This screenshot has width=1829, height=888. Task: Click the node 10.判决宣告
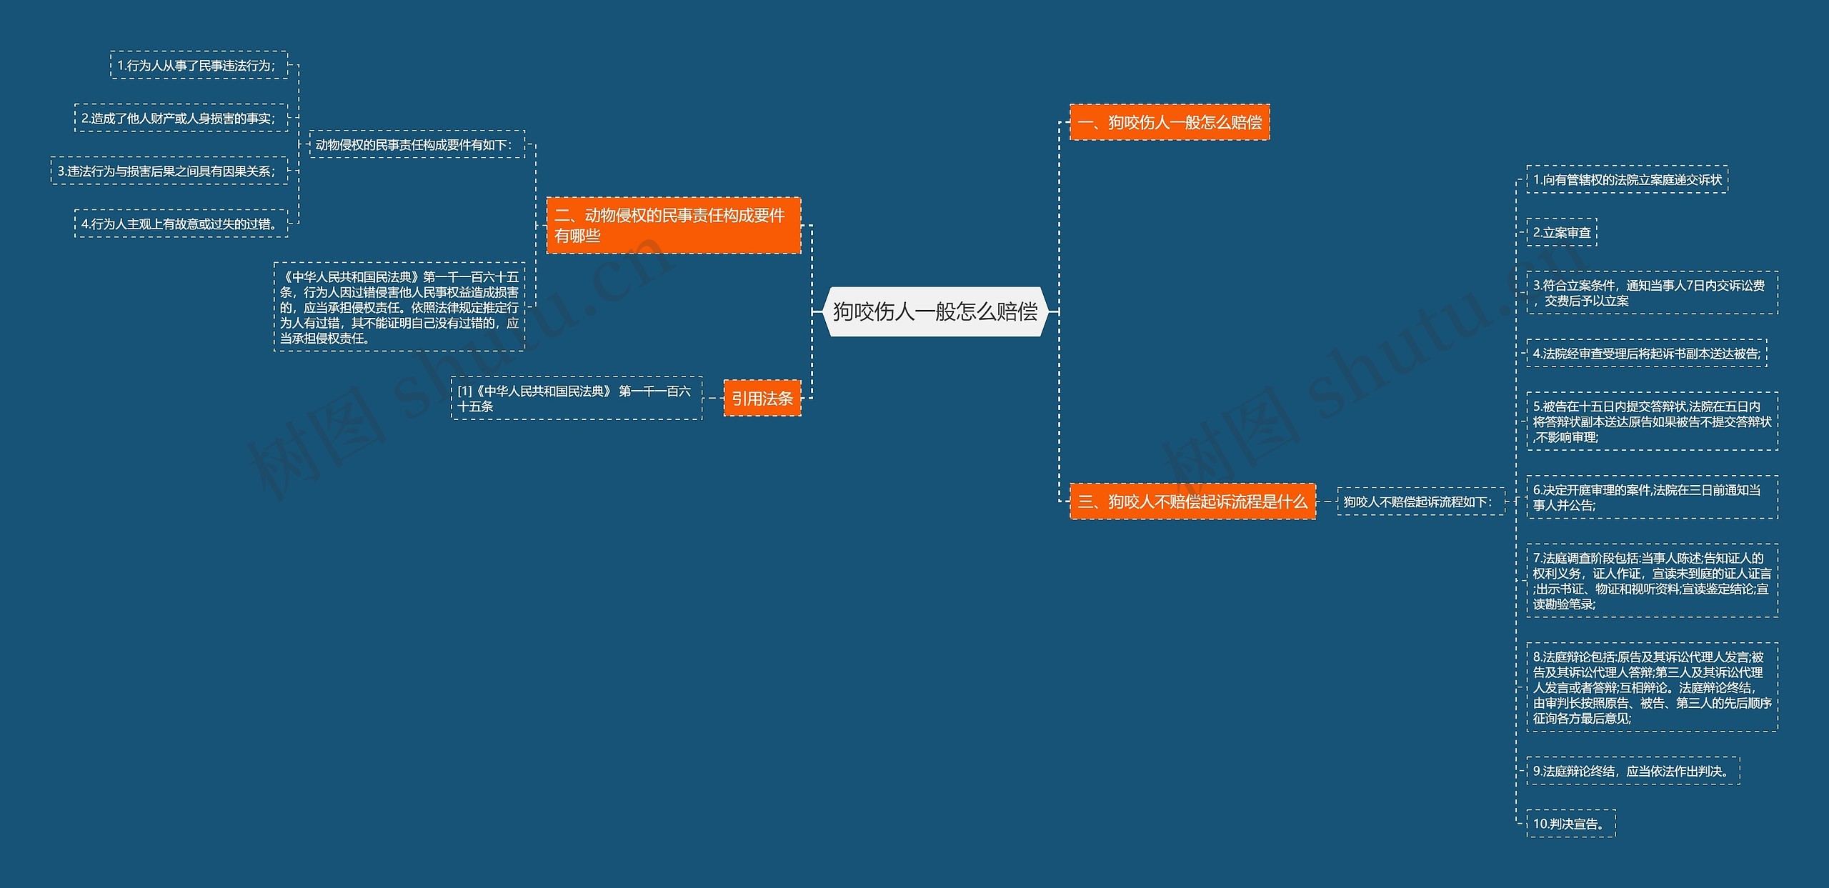[x=1570, y=824]
